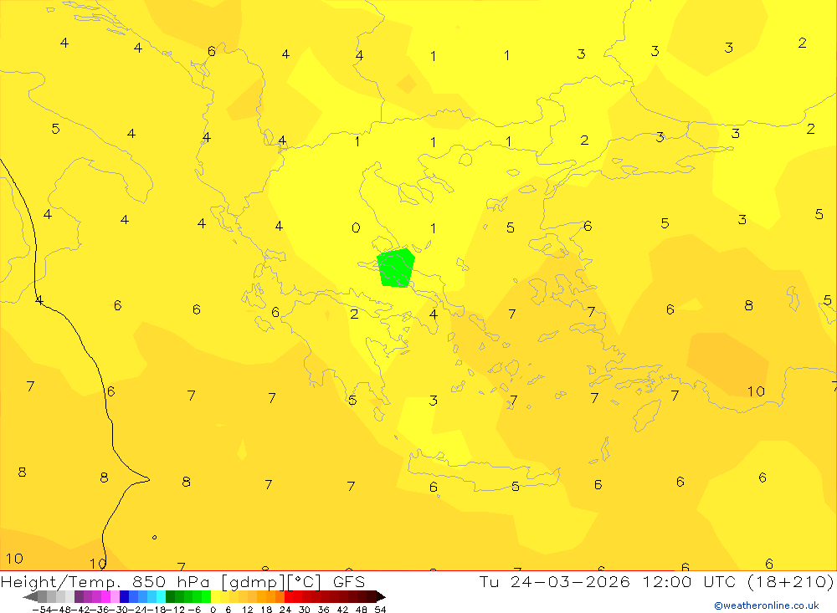This screenshot has width=837, height=613.
Task: Select the 10 value over southwestern Turkey
Action: coord(756,391)
